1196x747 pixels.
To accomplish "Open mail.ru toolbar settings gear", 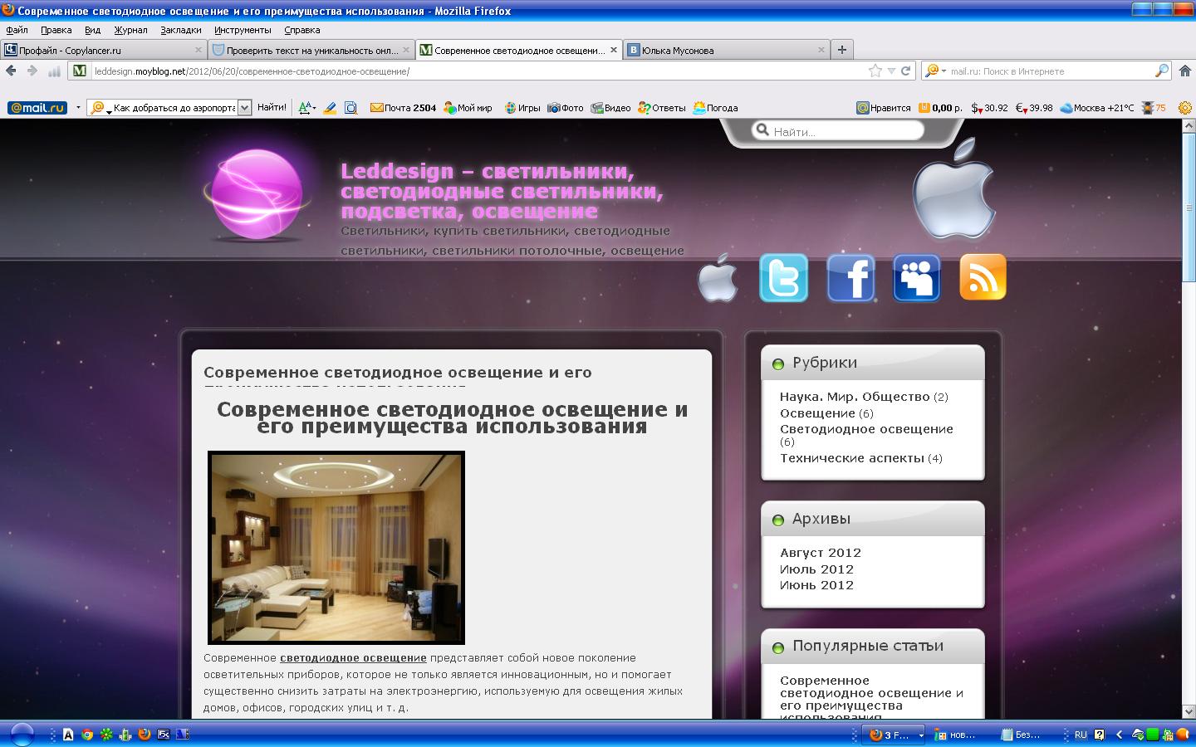I will (x=1185, y=108).
